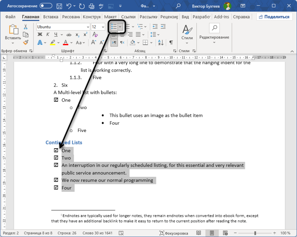297x237 pixels.
Task: Click the Страница 8 из 8 indicator
Action: point(38,233)
